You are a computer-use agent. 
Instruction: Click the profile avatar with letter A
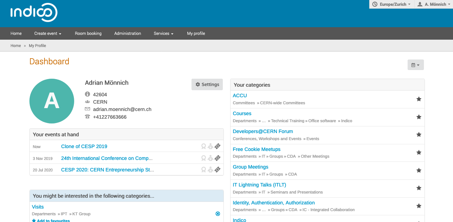pos(52,101)
